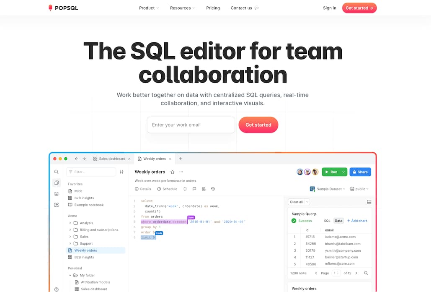This screenshot has width=431, height=292.
Task: Go to next results page arrow
Action: pyautogui.click(x=356, y=273)
